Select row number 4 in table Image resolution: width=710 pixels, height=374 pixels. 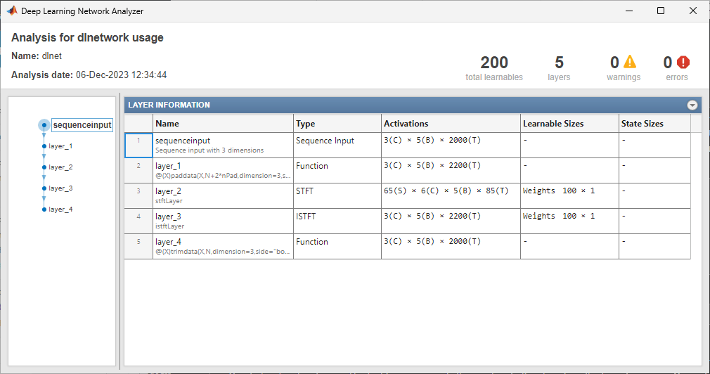tap(138, 221)
